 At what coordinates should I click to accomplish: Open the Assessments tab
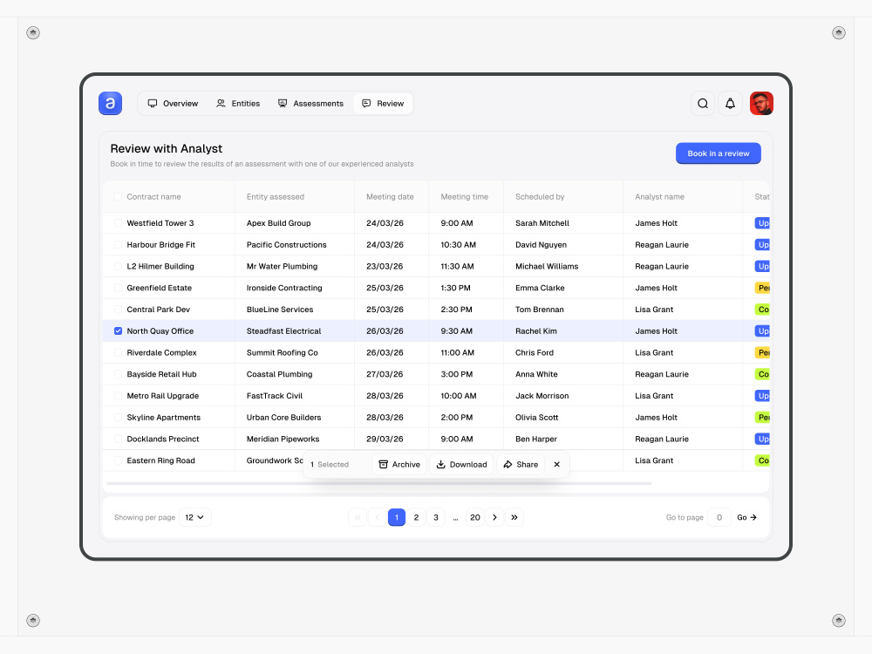(x=311, y=104)
